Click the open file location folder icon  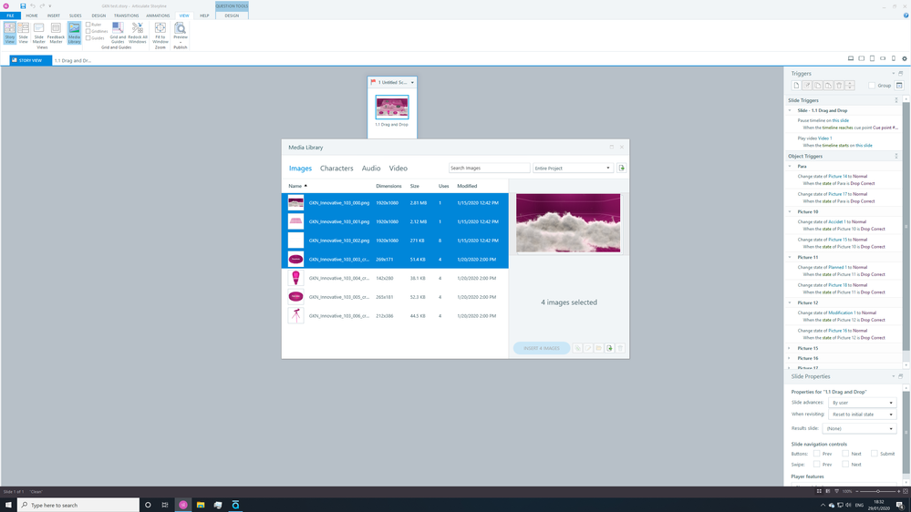[x=598, y=348]
